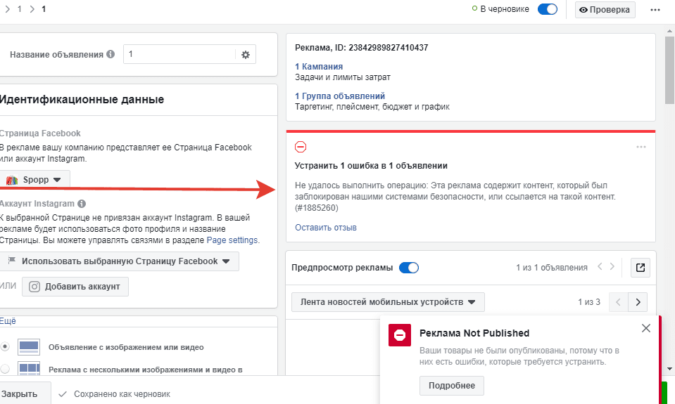Screen dimensions: 675x404
Task: Open the 1 Группа объявлений link
Action: (340, 96)
